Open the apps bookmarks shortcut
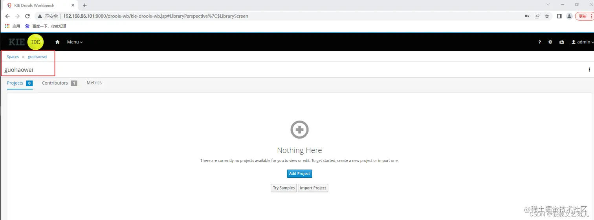The image size is (594, 220). [13, 26]
